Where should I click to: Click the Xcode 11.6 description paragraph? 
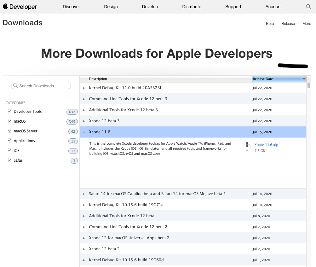160,148
